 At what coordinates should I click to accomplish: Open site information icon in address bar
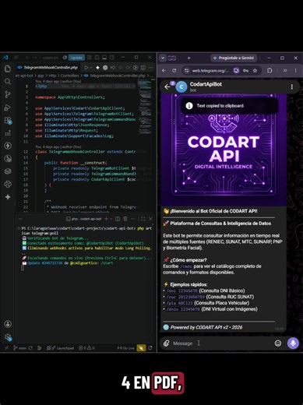[x=186, y=71]
